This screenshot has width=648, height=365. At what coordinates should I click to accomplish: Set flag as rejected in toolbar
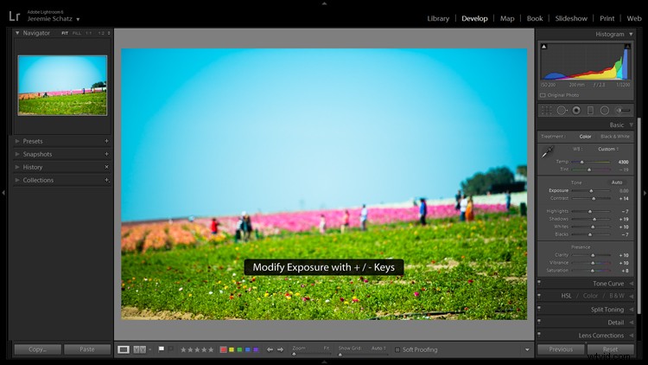click(x=171, y=349)
